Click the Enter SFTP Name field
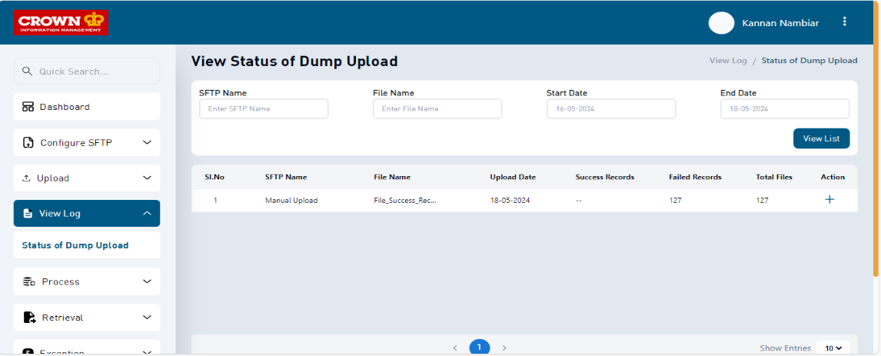This screenshot has width=881, height=356. tap(264, 109)
